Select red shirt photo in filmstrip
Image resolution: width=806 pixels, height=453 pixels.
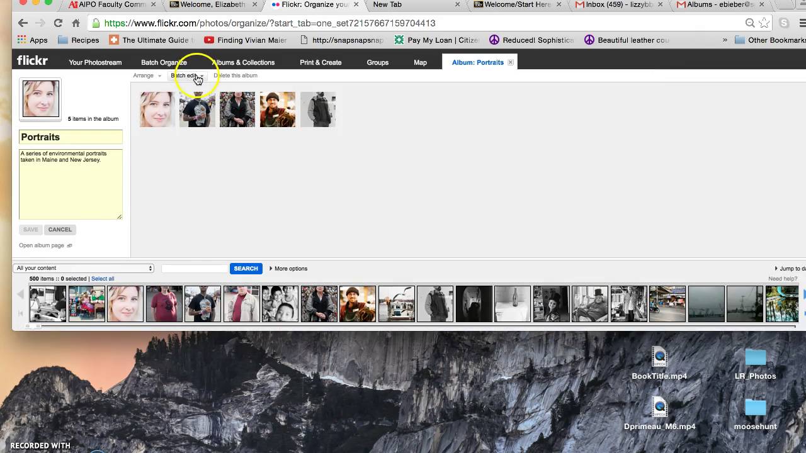coord(164,304)
